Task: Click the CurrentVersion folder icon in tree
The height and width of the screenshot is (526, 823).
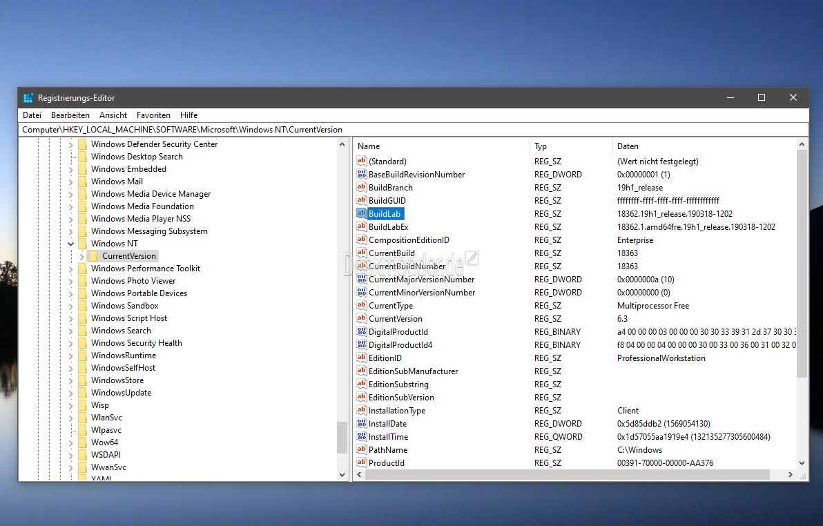Action: tap(93, 256)
